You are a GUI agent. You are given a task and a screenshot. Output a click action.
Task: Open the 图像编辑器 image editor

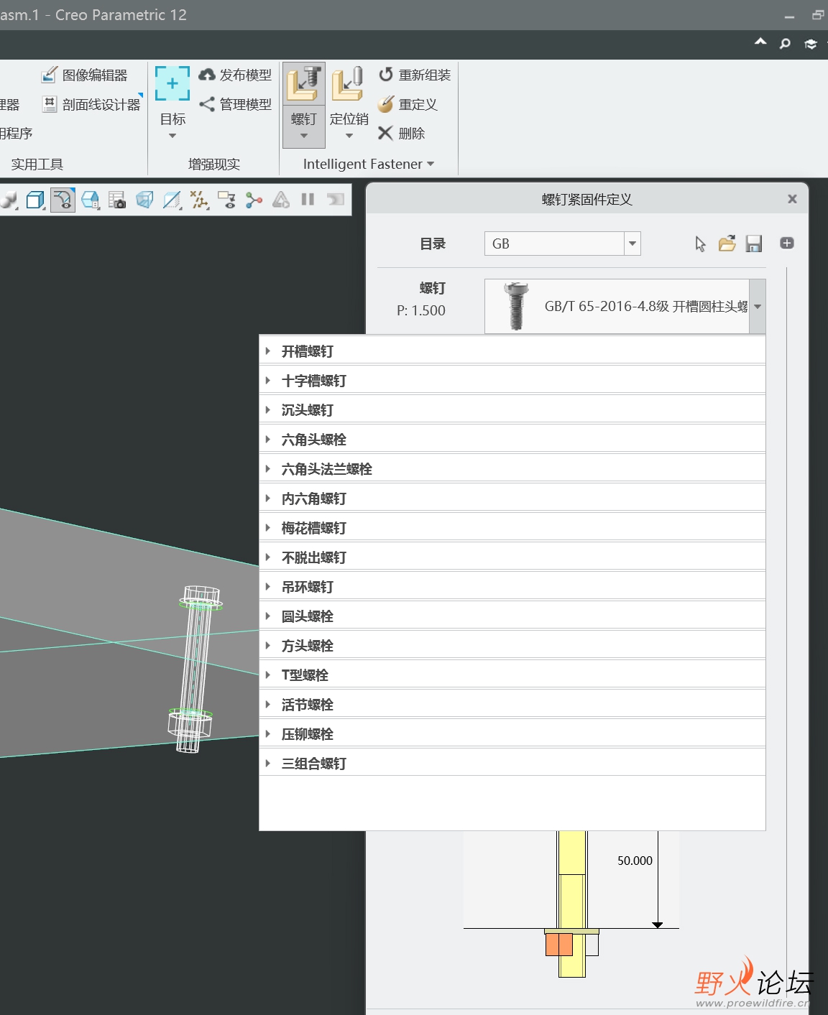pos(85,75)
